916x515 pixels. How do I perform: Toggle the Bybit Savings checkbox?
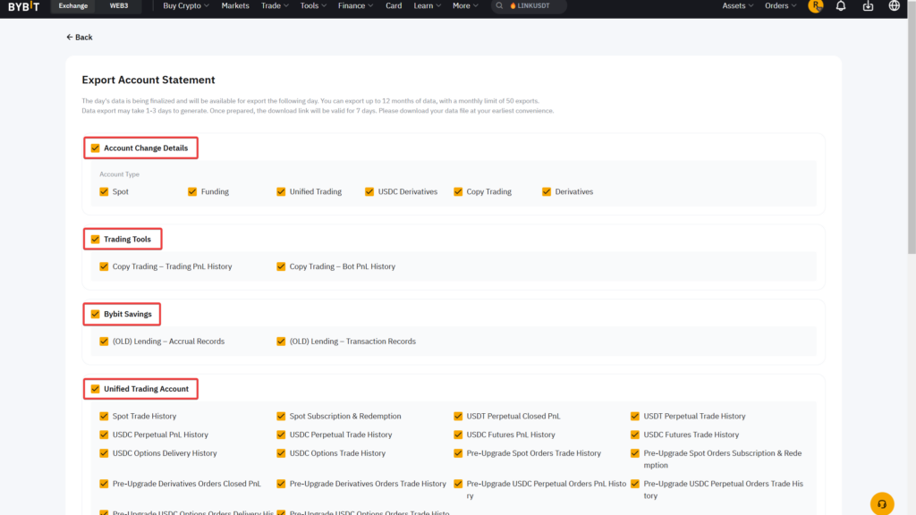tap(95, 315)
